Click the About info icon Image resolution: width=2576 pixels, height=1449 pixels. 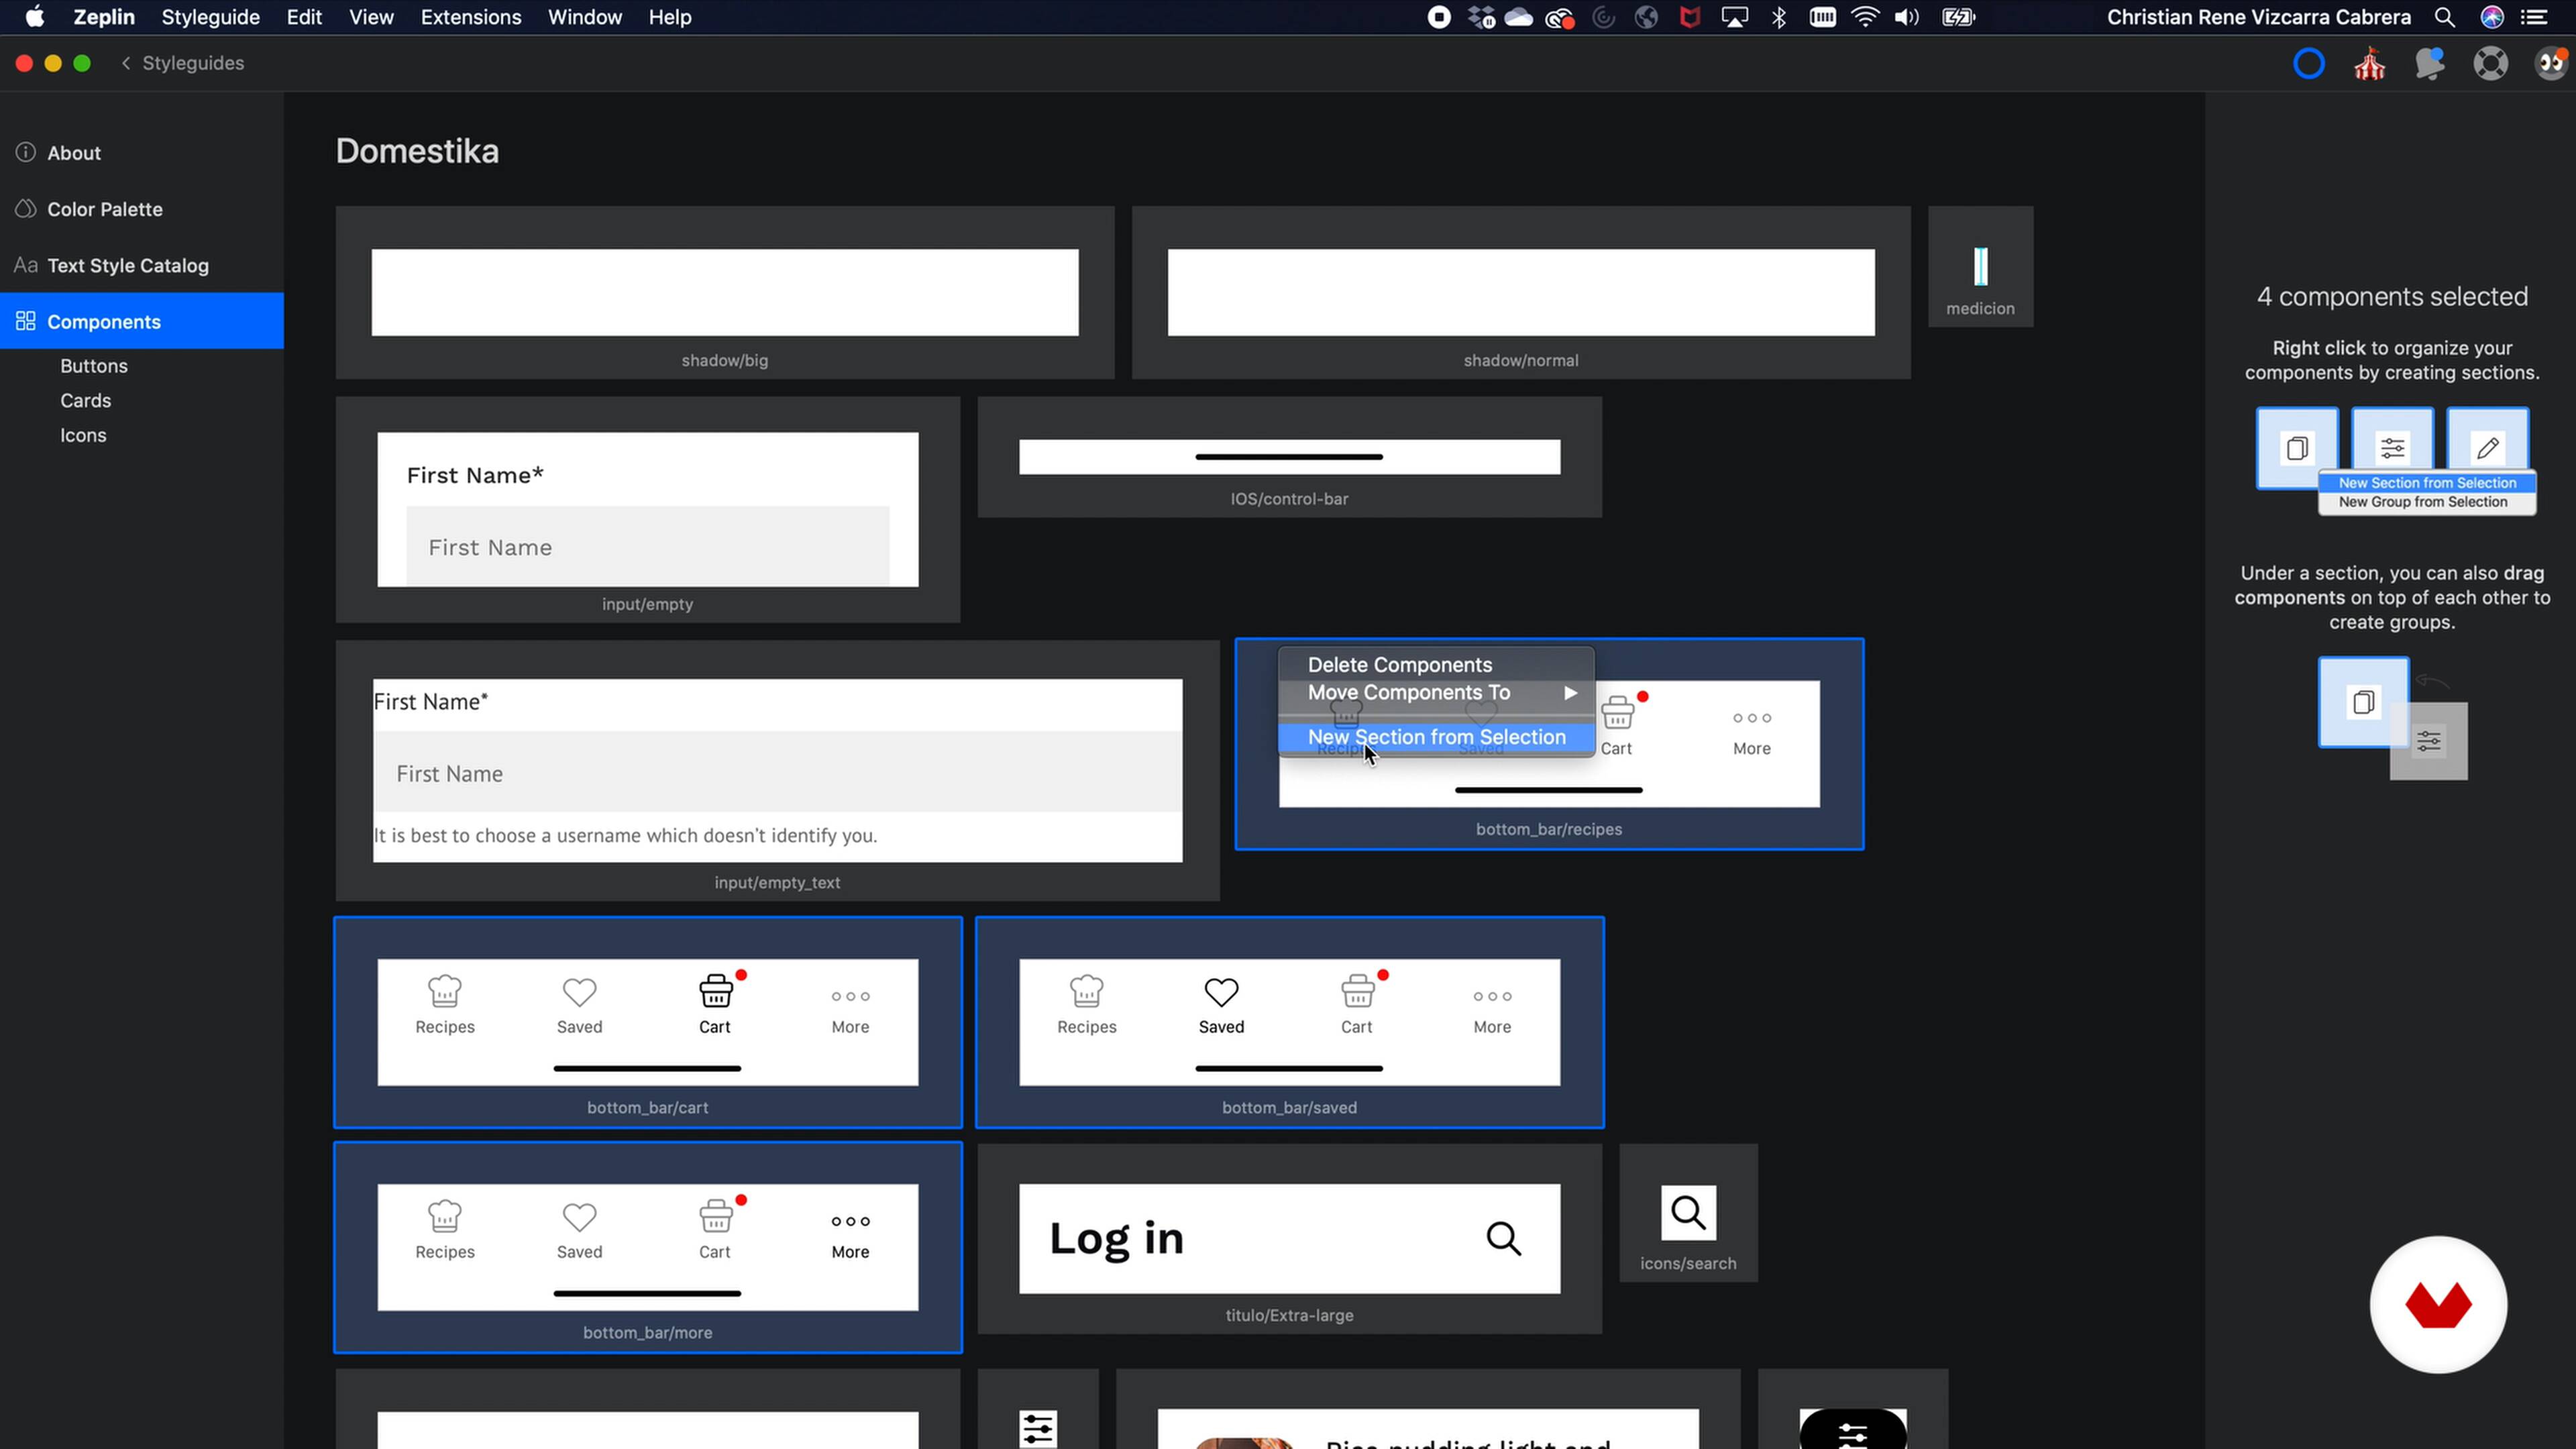pyautogui.click(x=26, y=152)
